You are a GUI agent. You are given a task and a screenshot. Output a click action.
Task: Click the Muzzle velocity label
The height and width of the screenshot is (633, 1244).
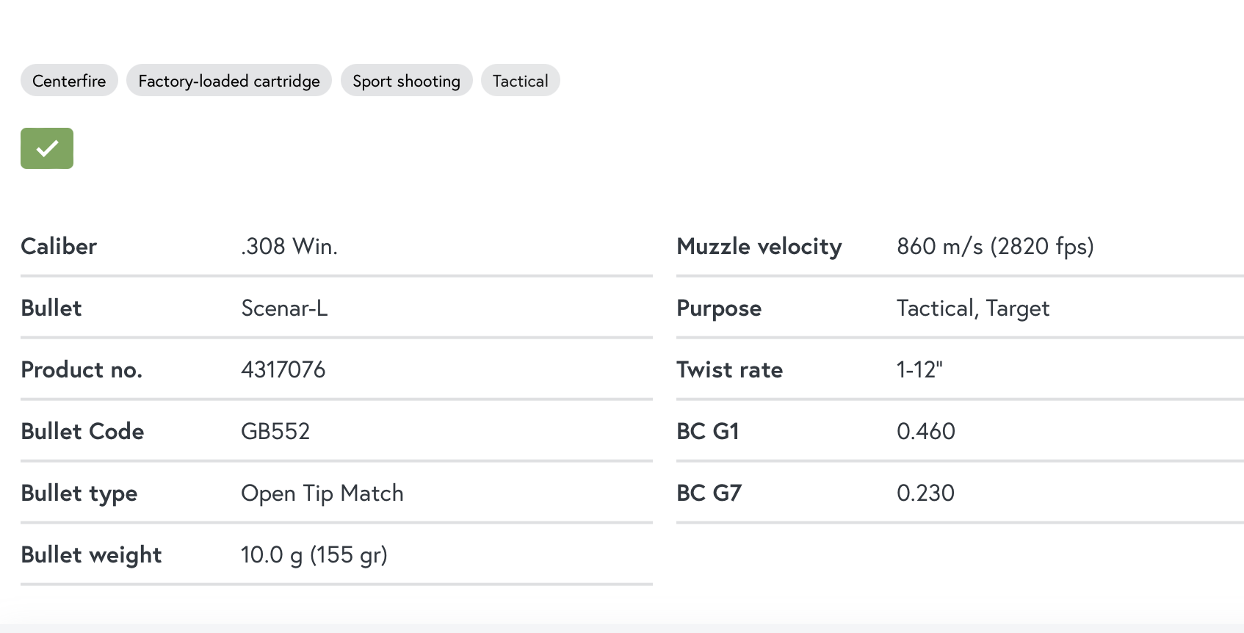(x=759, y=246)
